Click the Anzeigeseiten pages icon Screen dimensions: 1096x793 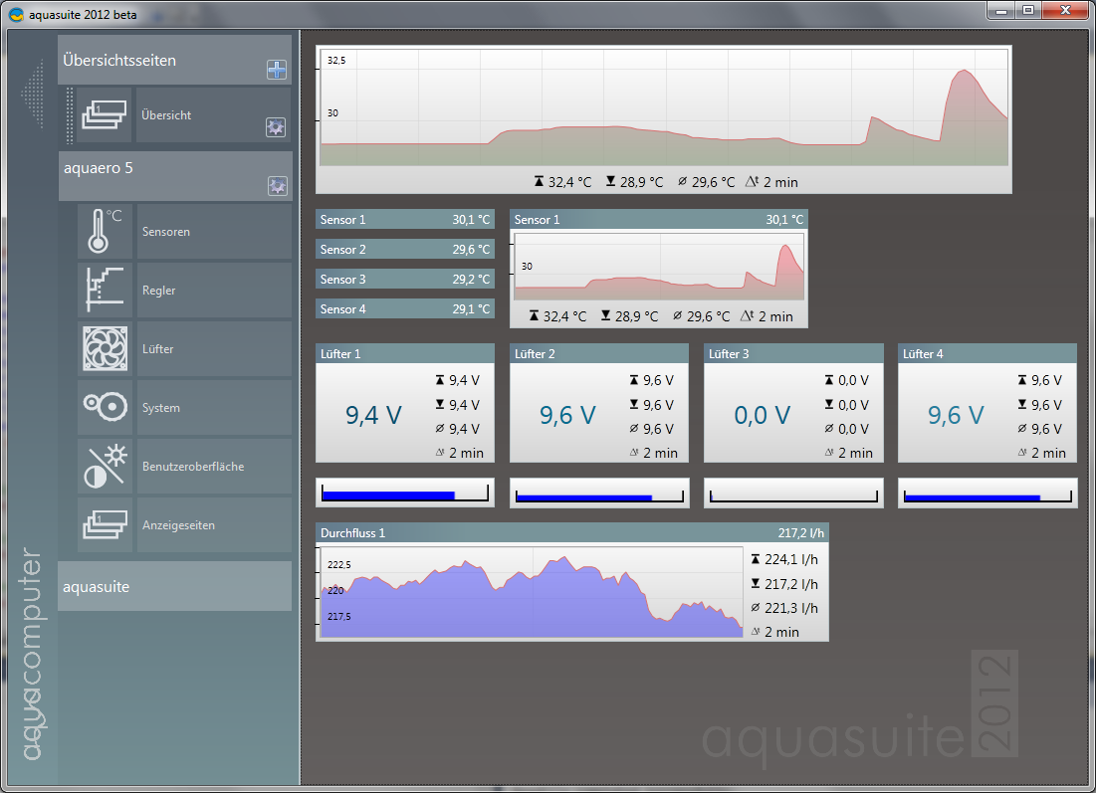tap(105, 525)
